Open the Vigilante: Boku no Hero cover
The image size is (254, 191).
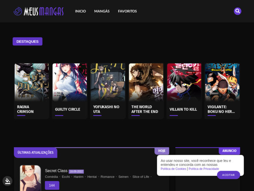click(x=222, y=82)
